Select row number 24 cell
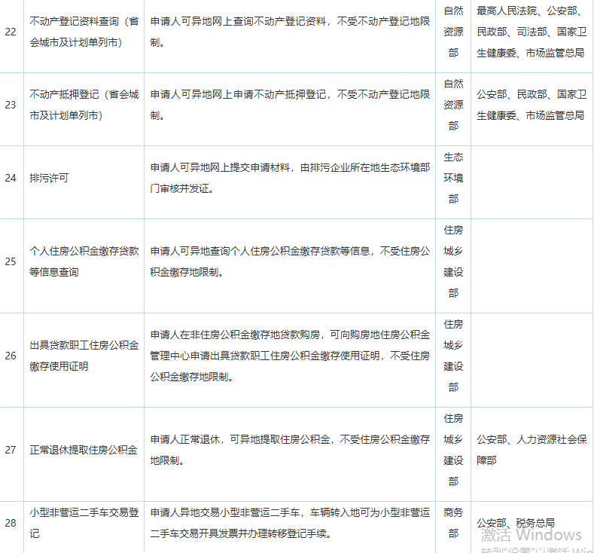594x553 pixels. coord(11,178)
